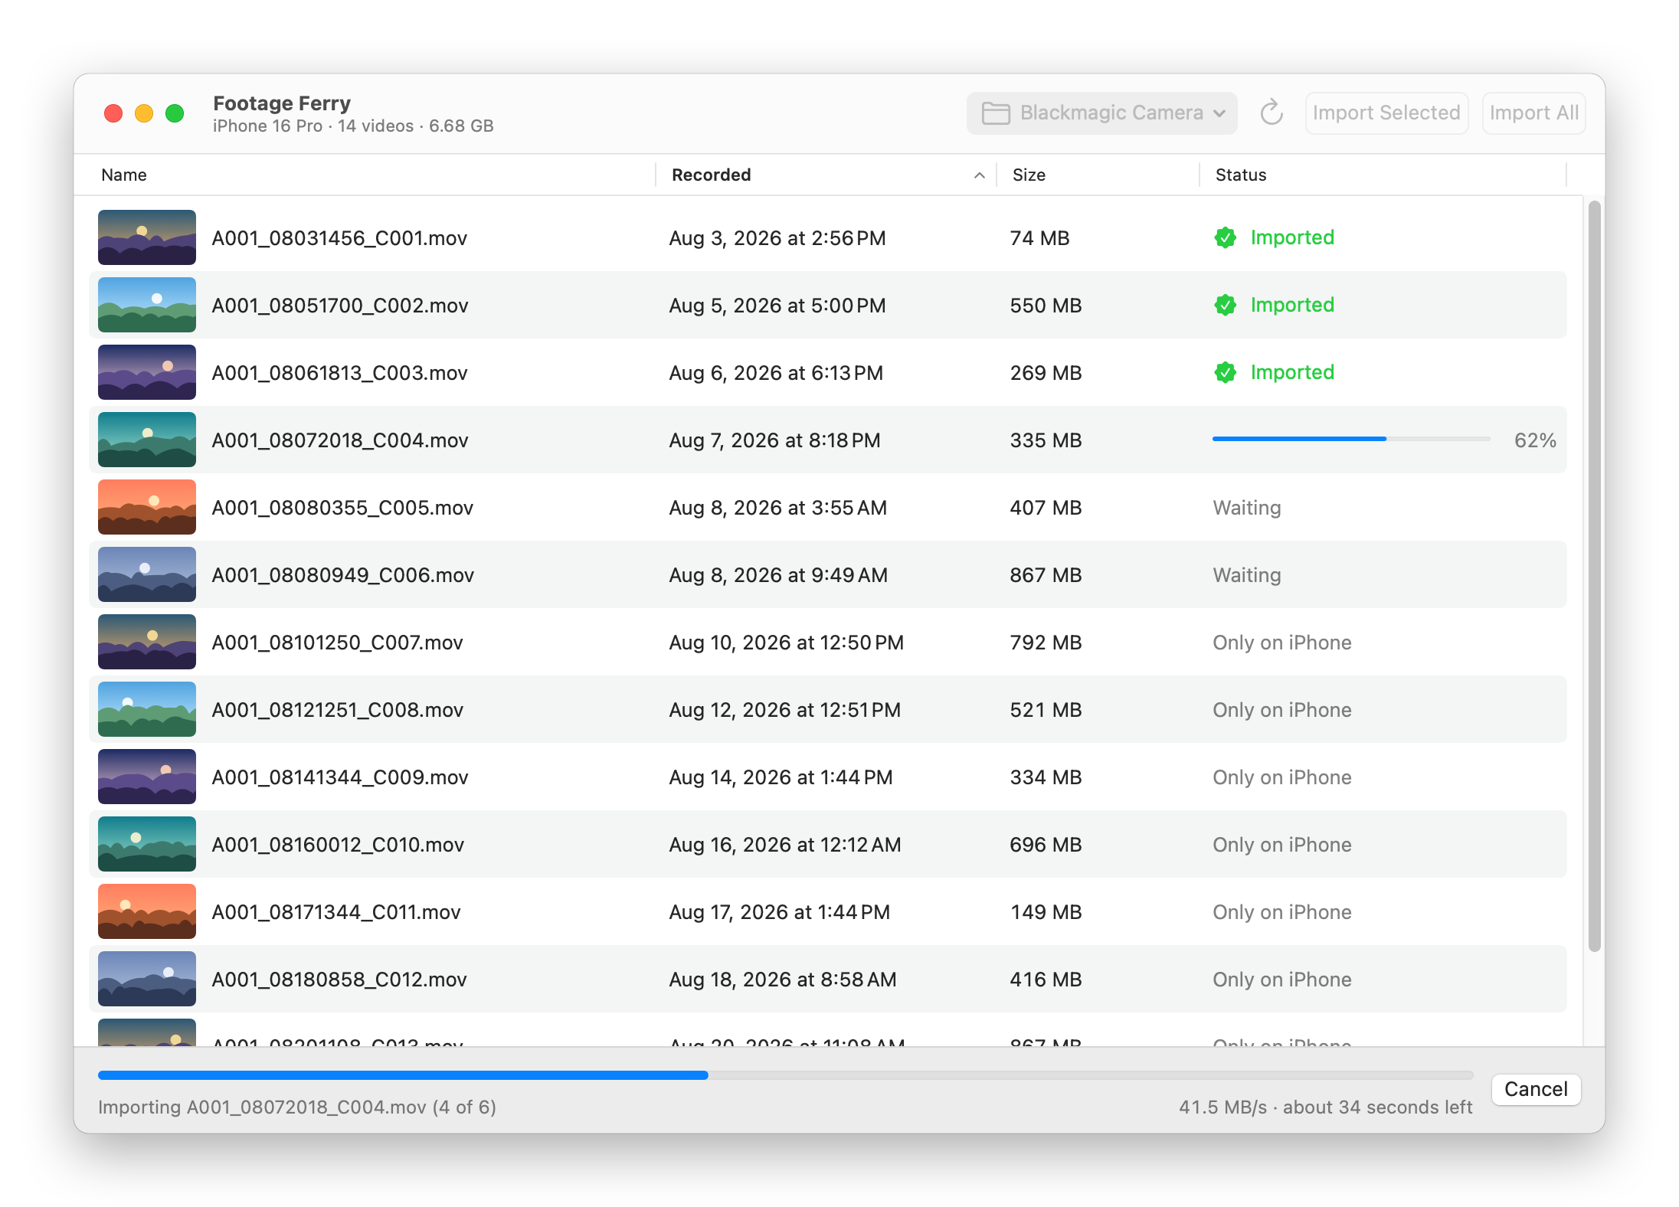This screenshot has width=1679, height=1207.
Task: Select file name A001_08101250_C007.mov
Action: (x=338, y=643)
